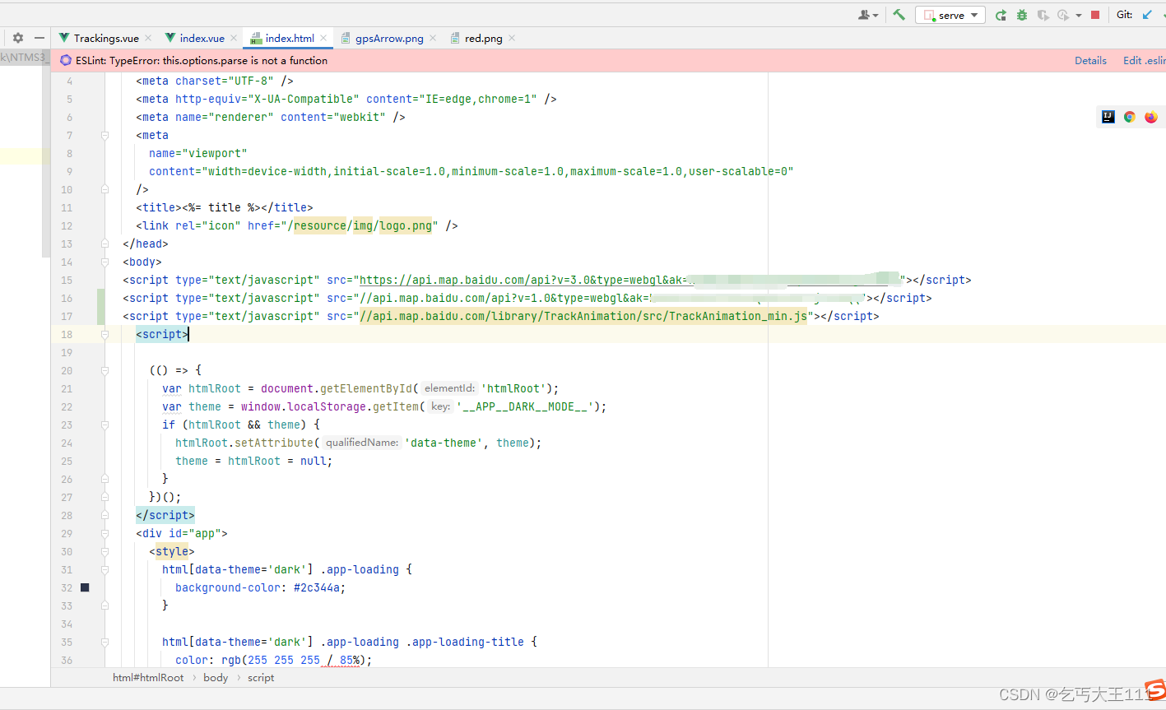Click '__APP__DARK__MODE__' string
This screenshot has width=1166, height=710.
click(525, 406)
